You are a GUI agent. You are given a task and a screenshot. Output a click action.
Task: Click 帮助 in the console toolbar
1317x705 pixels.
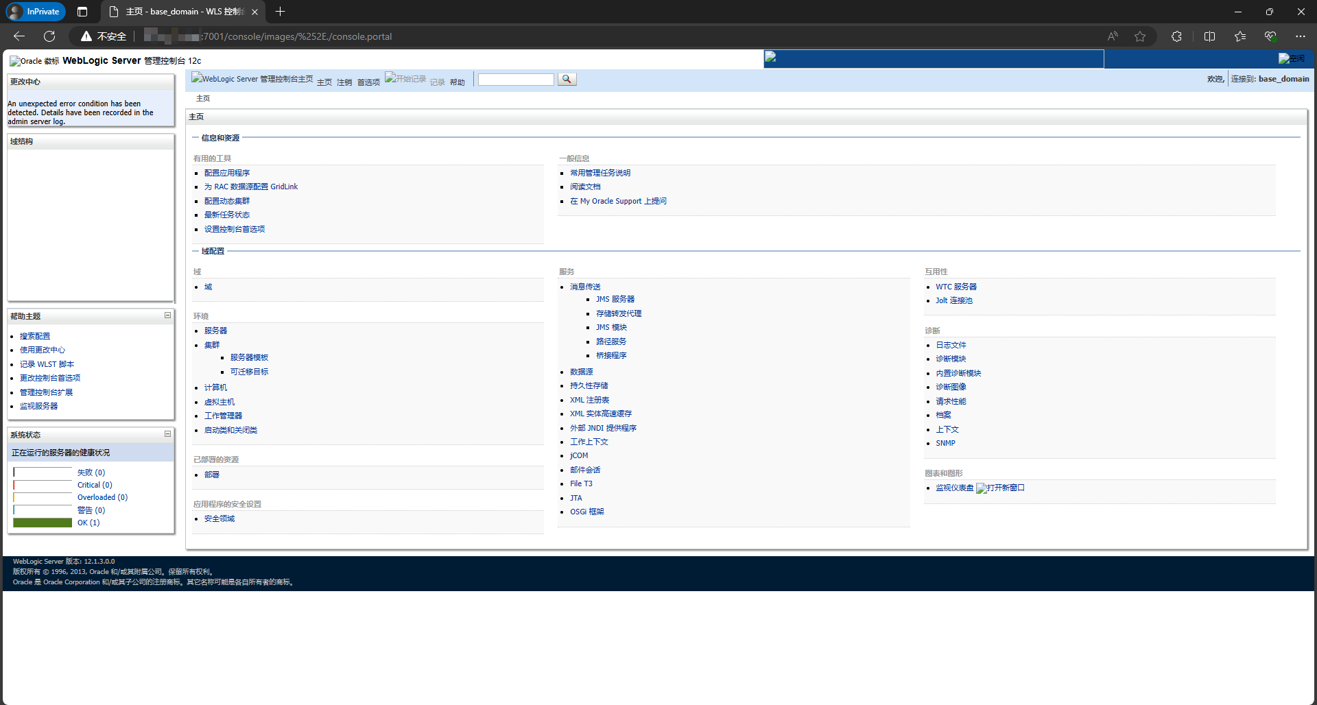tap(457, 82)
